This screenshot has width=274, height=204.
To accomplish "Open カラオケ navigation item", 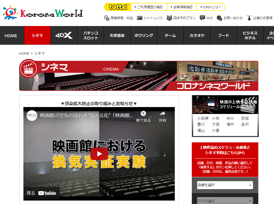I will [x=197, y=36].
